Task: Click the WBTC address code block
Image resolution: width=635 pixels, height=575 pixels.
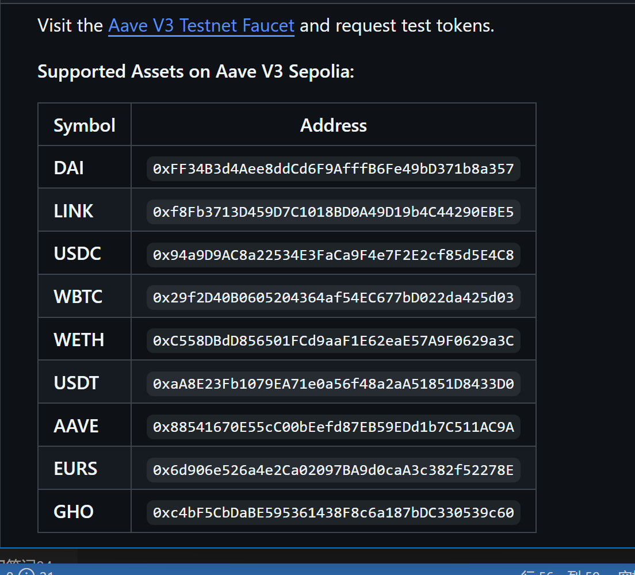Action: [333, 297]
